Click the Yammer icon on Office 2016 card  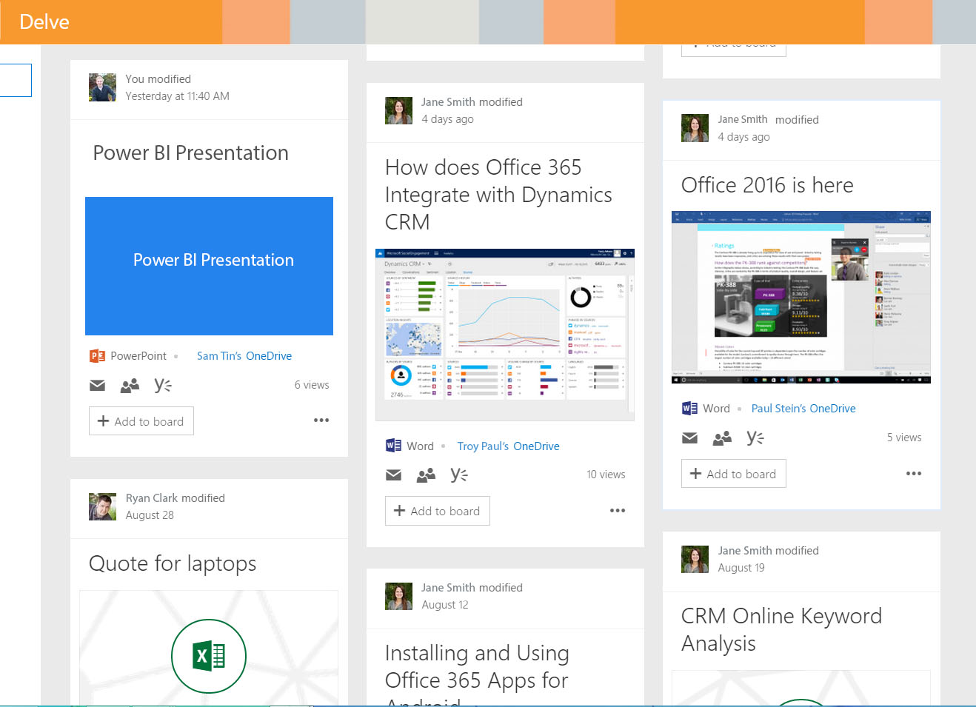click(x=755, y=438)
